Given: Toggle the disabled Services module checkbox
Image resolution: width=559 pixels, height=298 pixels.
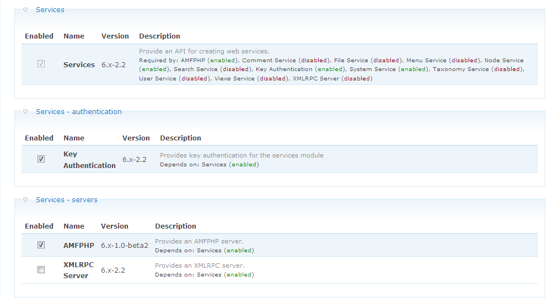Looking at the screenshot, I should pos(41,64).
